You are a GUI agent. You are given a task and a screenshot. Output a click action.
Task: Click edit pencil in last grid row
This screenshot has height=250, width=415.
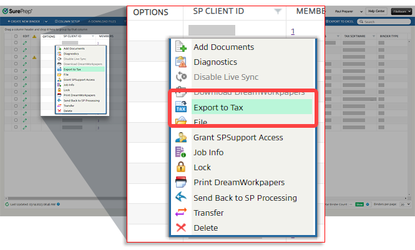(x=25, y=127)
